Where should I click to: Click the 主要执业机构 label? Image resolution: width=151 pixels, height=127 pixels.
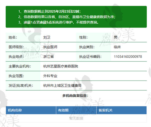20,66
